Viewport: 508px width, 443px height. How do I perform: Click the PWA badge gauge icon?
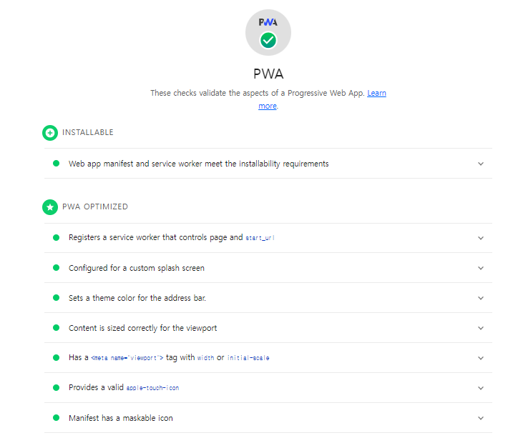point(268,33)
